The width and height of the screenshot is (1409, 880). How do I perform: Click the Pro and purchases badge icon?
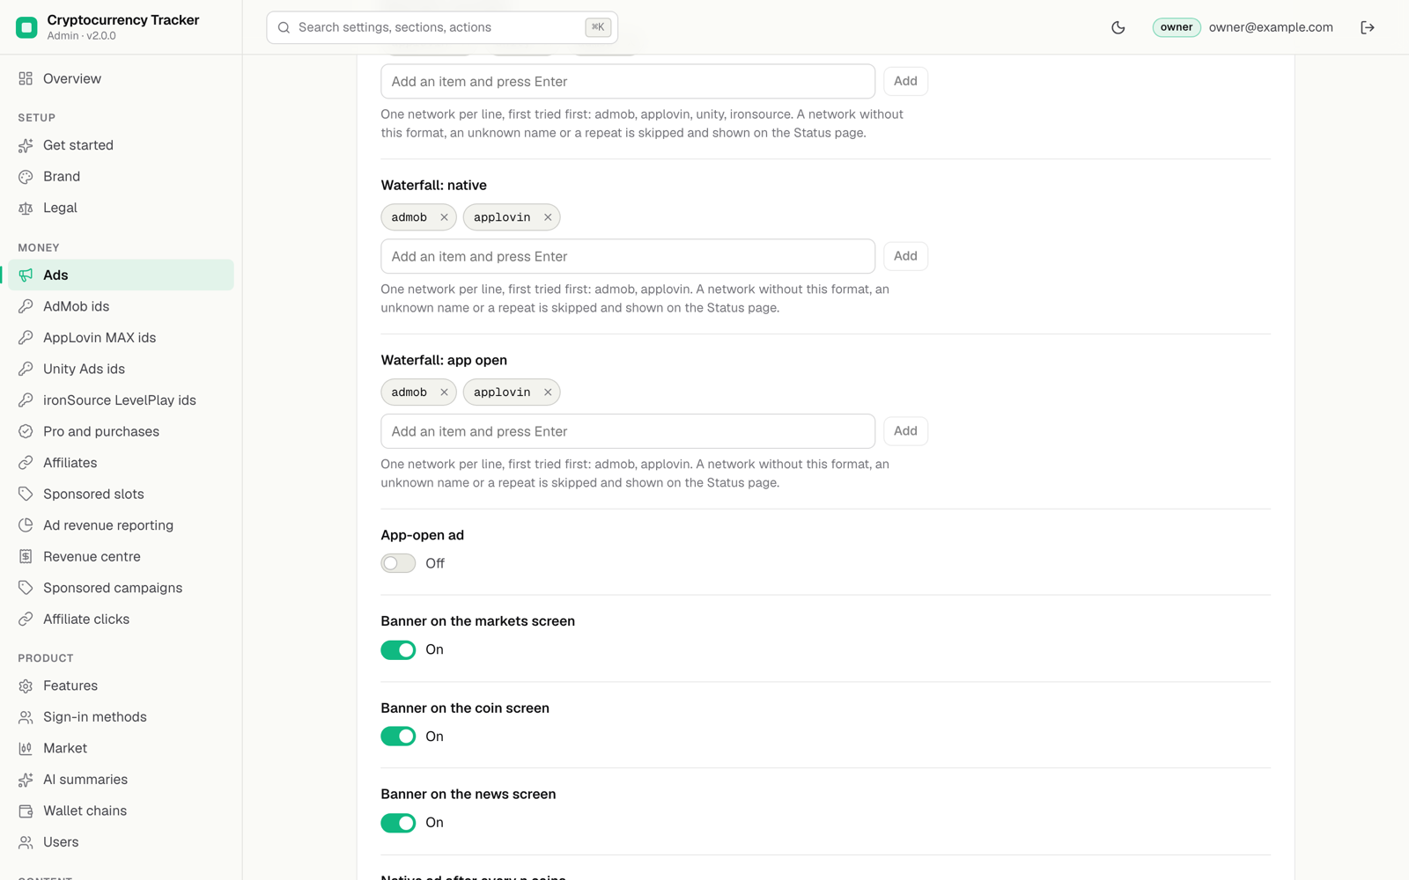[x=26, y=431]
